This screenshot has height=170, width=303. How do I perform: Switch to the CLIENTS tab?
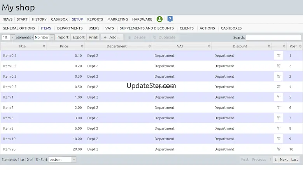[187, 28]
